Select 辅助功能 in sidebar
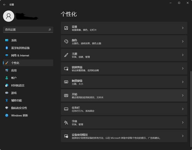The width and height of the screenshot is (192, 150). [28, 100]
